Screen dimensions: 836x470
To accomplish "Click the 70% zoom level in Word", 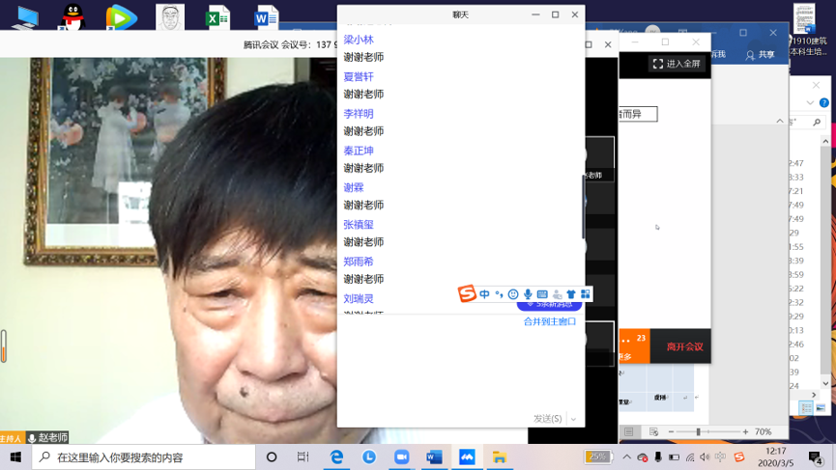I will [x=763, y=431].
